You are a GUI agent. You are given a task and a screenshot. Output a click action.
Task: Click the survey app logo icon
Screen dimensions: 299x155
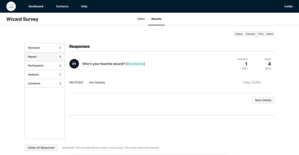tap(11, 6)
